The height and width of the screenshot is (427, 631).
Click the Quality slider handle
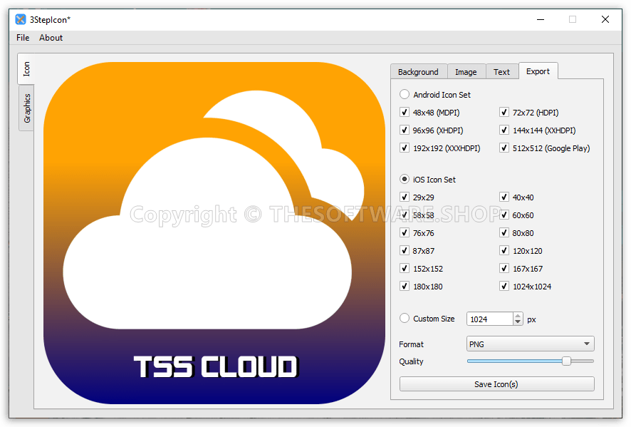(x=566, y=361)
